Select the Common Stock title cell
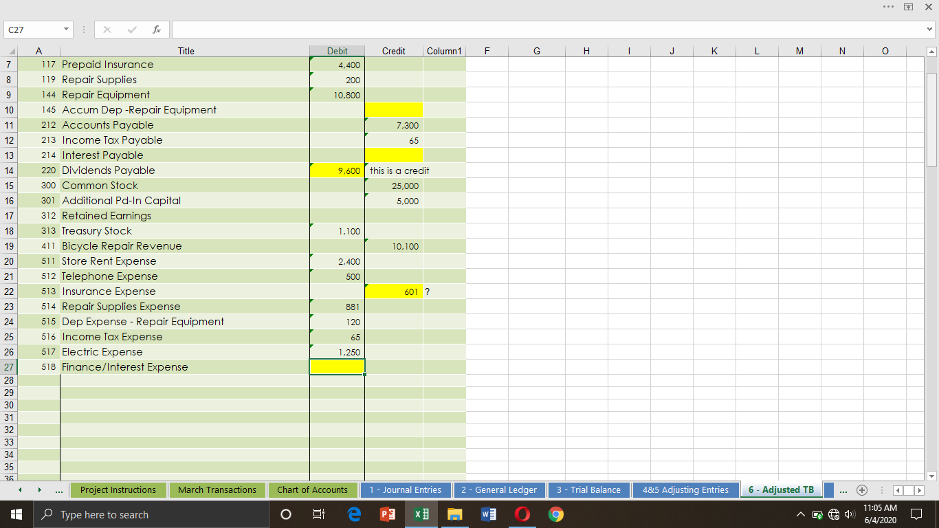The image size is (939, 528). (185, 186)
